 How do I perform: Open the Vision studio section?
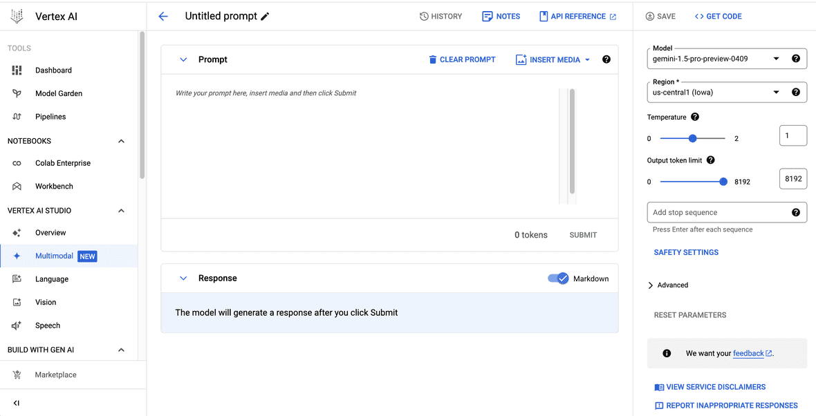(x=46, y=302)
